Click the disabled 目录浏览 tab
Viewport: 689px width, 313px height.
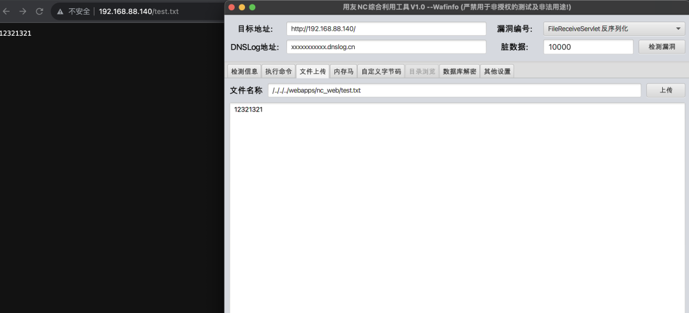tap(422, 71)
